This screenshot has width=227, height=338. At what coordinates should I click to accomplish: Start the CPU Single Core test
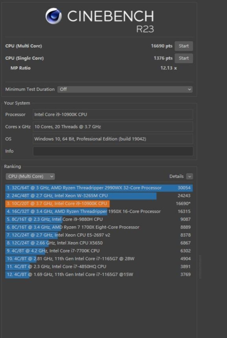click(183, 58)
